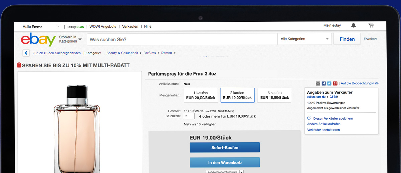Open the Stöbern in Kategorien dropdown
This screenshot has height=173, width=401.
coord(71,39)
